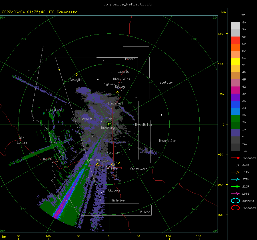
Task: Click the Blackfalds city label
Action: point(121,79)
